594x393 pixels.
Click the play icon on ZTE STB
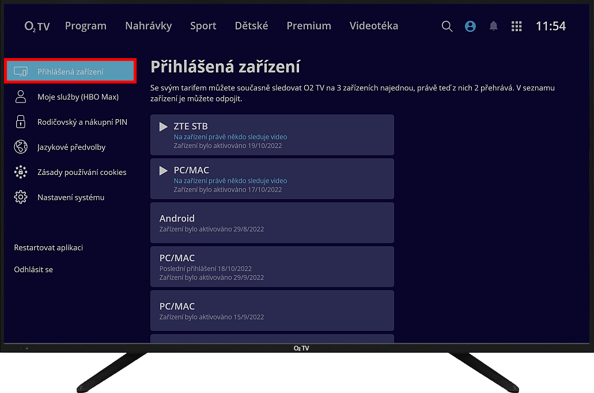click(164, 127)
